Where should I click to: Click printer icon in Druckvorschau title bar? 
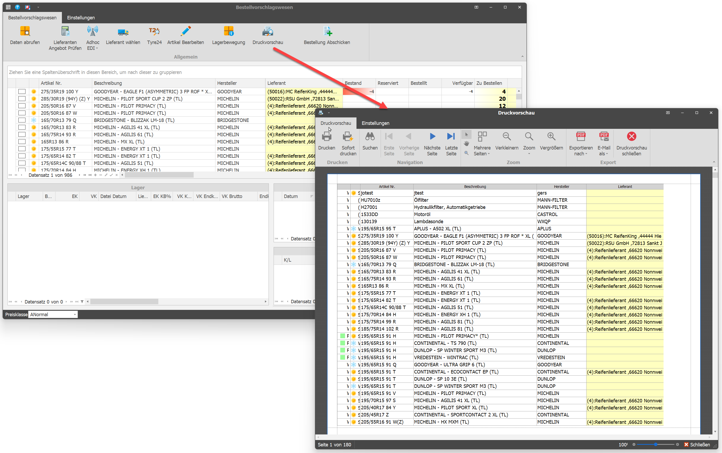[321, 113]
